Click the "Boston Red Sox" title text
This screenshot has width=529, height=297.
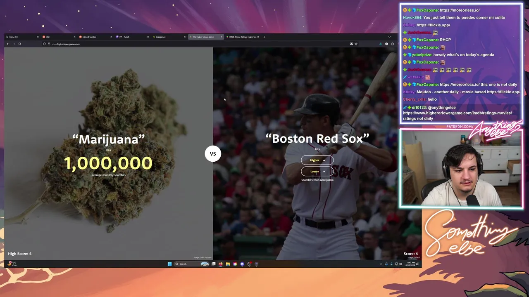click(317, 139)
